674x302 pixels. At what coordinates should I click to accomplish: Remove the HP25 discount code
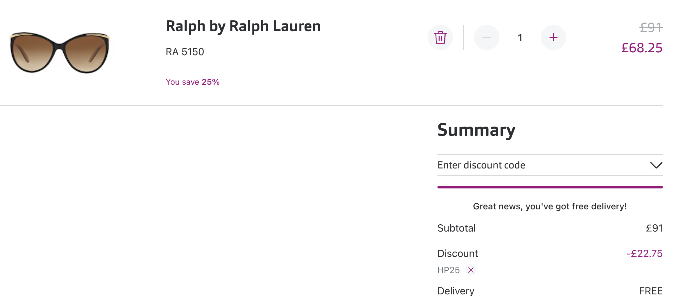[471, 270]
